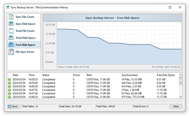
Task: Click green status icon for 14:50:25 row
Action: [9, 80]
